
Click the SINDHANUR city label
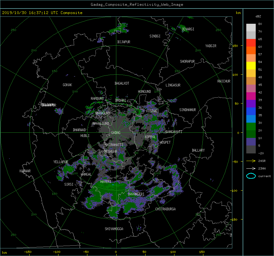coord(188,110)
